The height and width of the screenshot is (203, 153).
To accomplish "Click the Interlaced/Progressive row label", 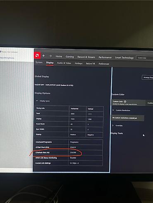I will tap(44, 142).
